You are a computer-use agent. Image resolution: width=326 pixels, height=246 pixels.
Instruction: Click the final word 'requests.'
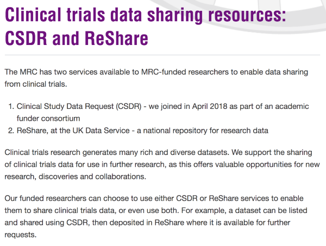pos(21,235)
